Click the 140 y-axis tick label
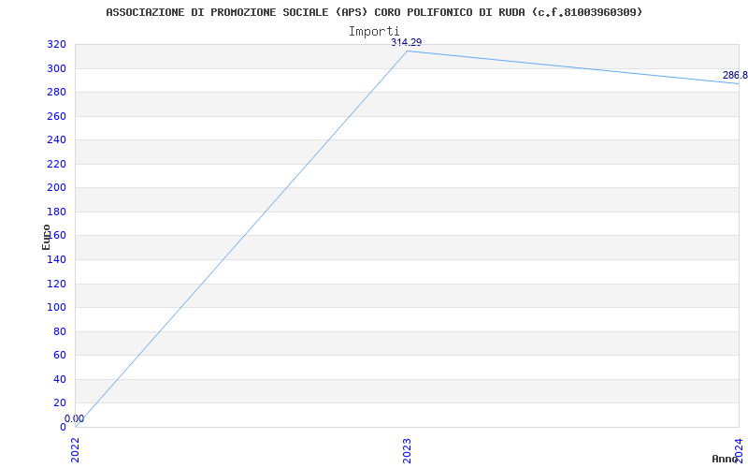Screen dimensions: 748x468 pos(56,259)
